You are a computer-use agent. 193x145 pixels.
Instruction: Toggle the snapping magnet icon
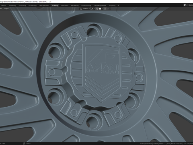tap(97, 8)
